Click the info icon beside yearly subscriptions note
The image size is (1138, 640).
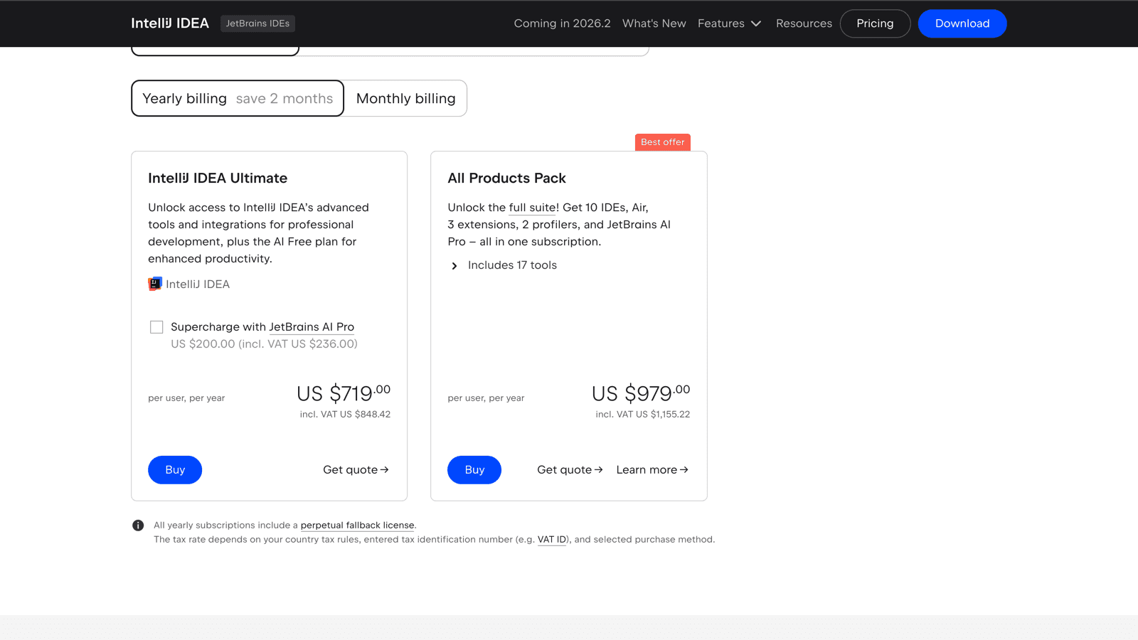[138, 526]
